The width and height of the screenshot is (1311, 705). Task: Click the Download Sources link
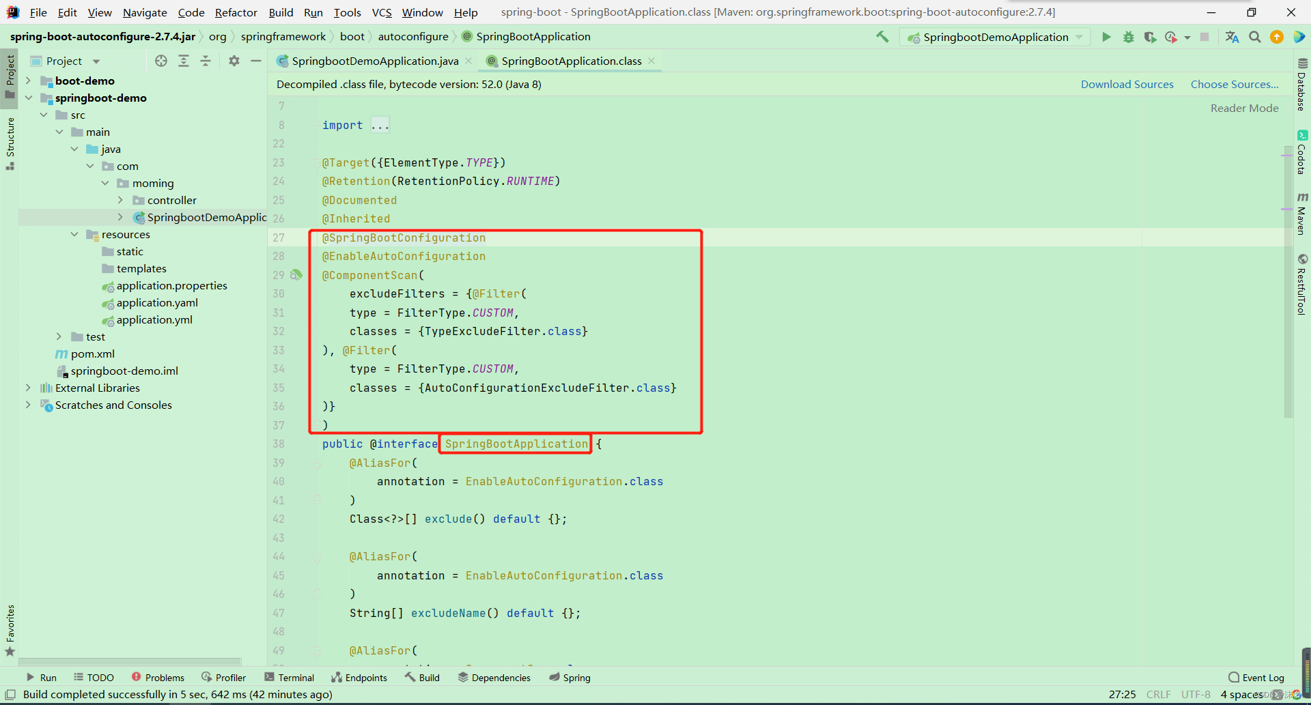(x=1127, y=84)
